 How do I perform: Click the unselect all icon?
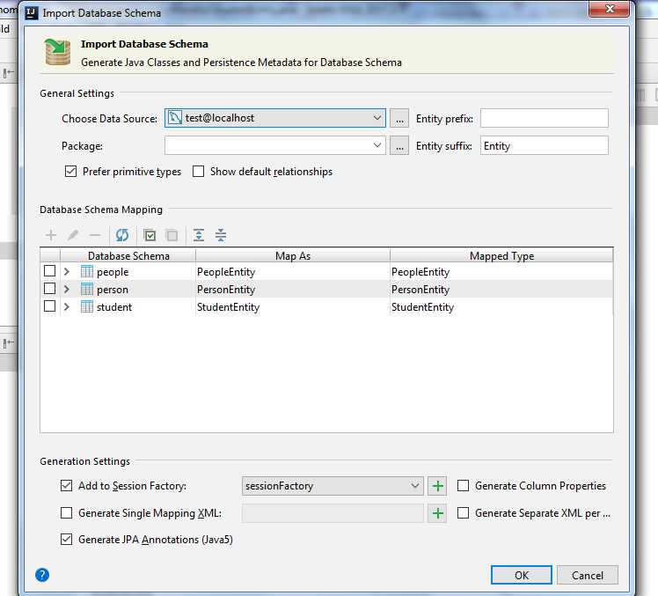tap(172, 235)
